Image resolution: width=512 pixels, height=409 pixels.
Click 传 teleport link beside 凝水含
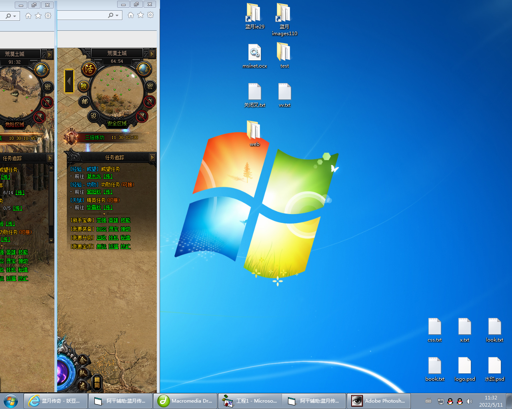tap(108, 176)
